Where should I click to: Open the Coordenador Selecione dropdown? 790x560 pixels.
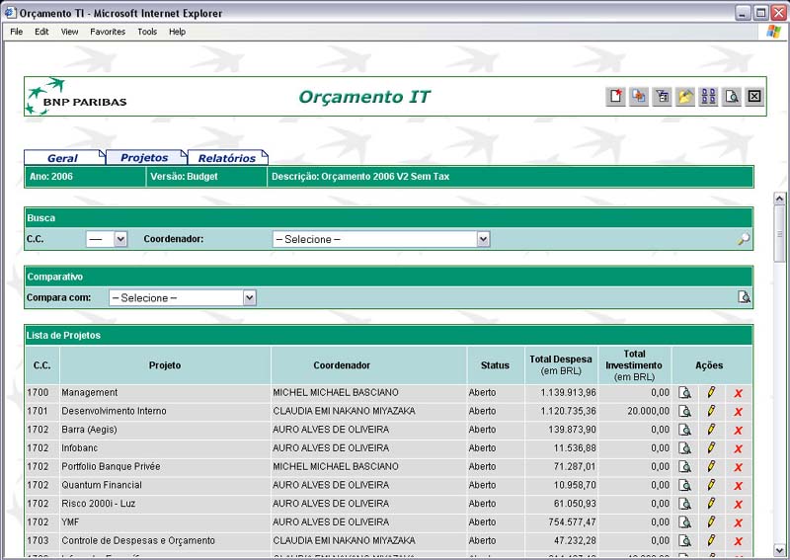381,239
